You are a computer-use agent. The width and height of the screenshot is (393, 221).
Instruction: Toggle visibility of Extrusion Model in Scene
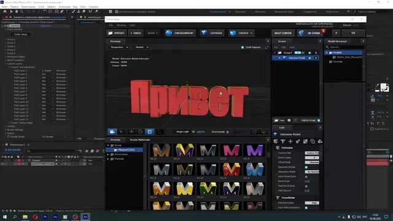coord(309,58)
